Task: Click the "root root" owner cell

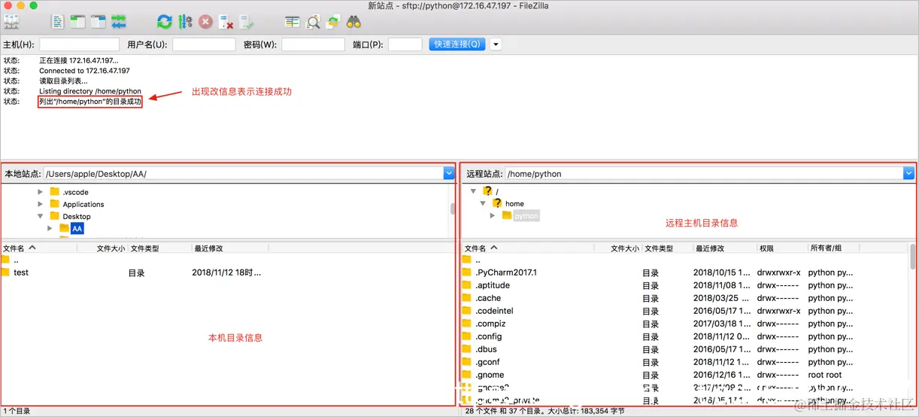Action: tap(825, 375)
